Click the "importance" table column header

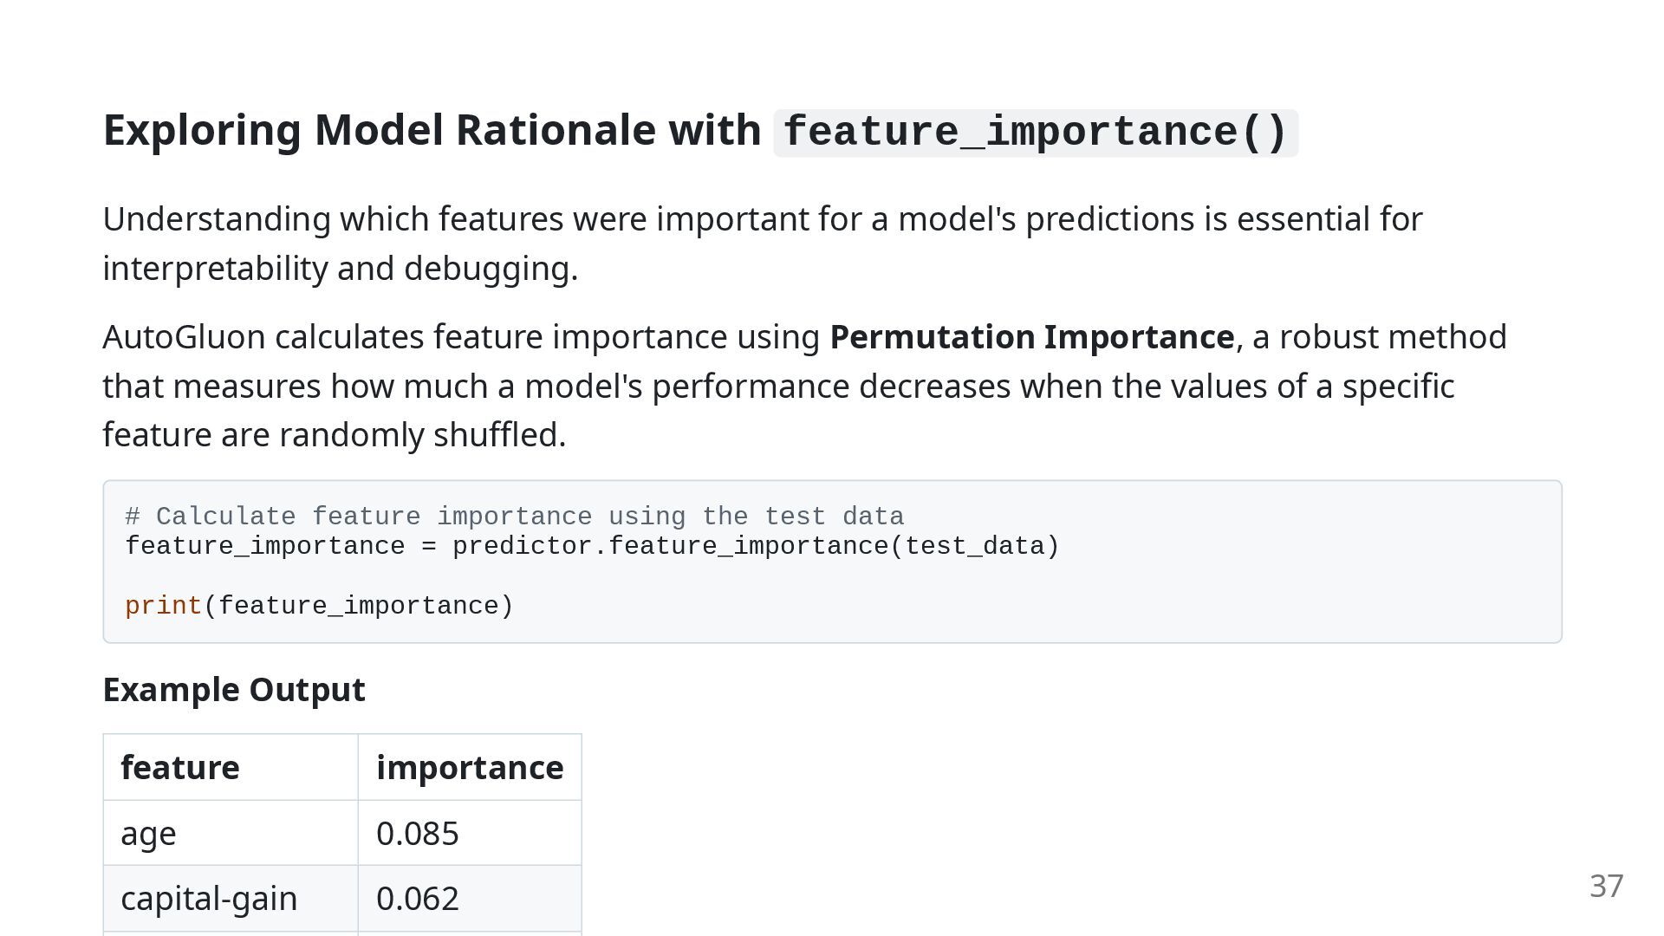[470, 767]
